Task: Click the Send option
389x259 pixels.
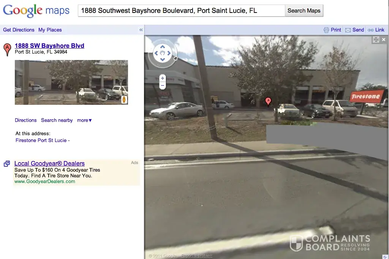Action: 355,30
